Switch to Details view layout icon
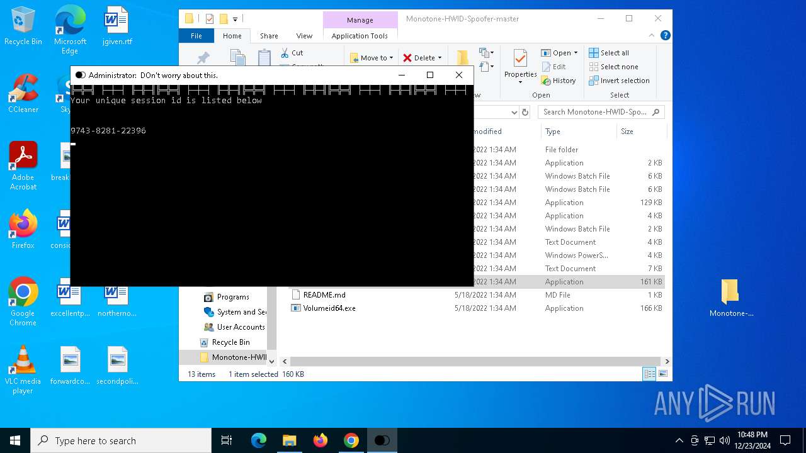 (649, 374)
